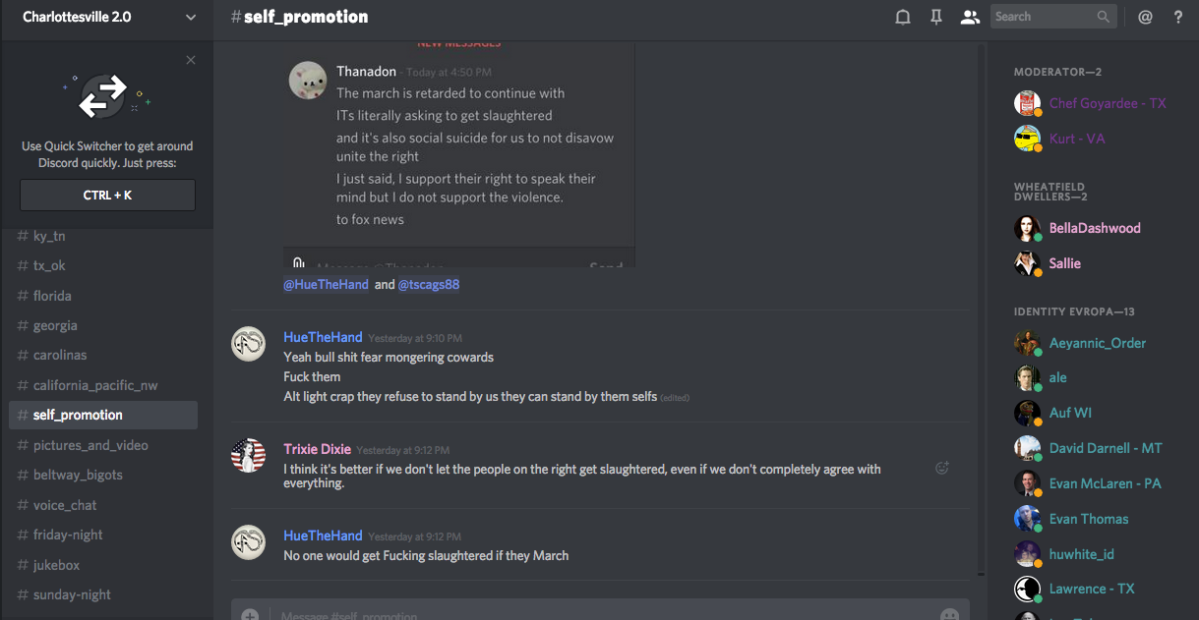Screen dimensions: 1199x620
Task: Click the attach file plus button
Action: point(250,614)
